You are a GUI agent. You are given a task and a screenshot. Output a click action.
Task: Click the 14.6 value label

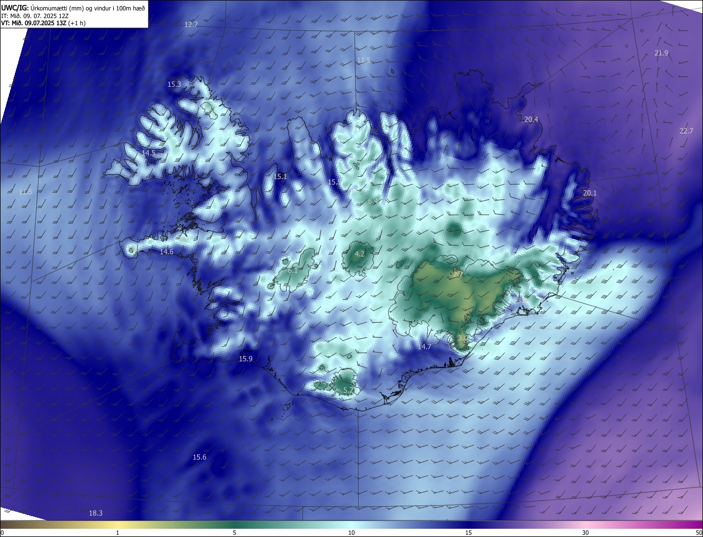point(166,252)
